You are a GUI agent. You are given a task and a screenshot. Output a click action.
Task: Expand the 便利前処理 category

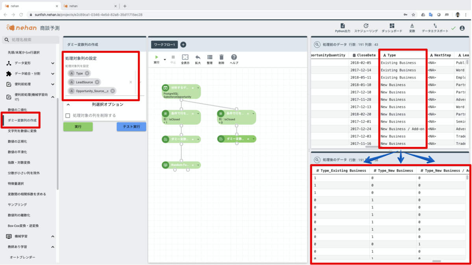(x=53, y=84)
